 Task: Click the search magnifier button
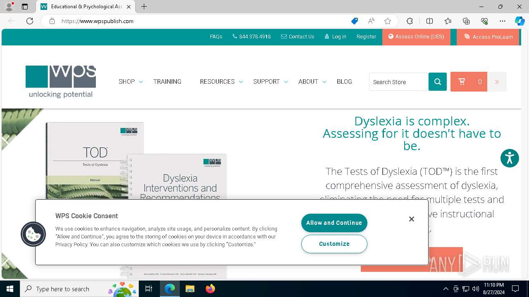pyautogui.click(x=438, y=82)
